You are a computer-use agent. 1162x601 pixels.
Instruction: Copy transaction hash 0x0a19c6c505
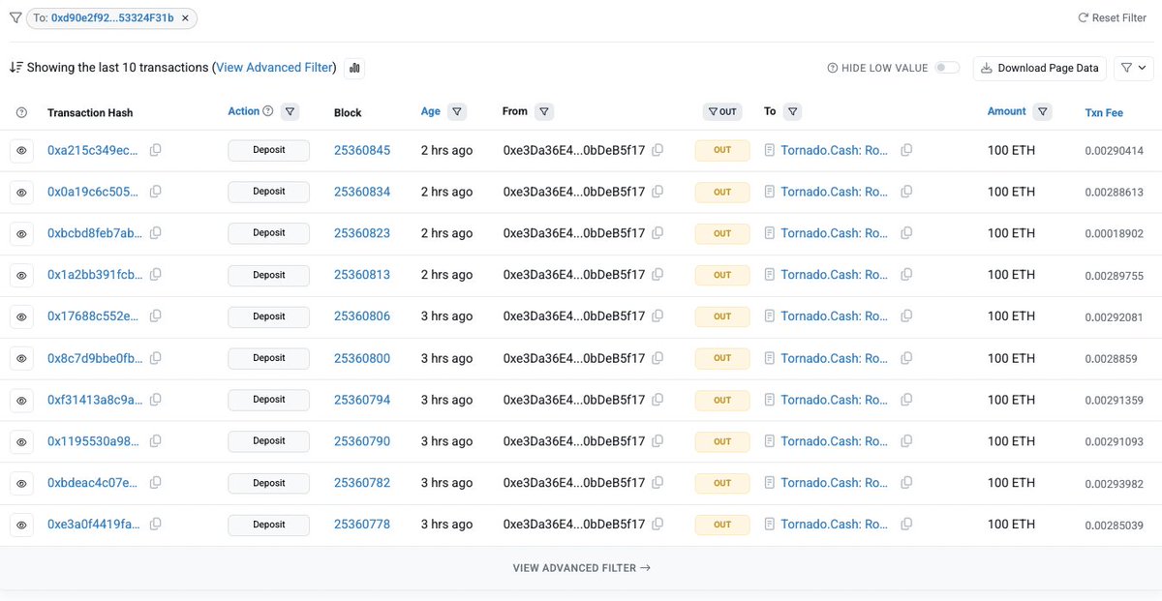click(x=155, y=192)
